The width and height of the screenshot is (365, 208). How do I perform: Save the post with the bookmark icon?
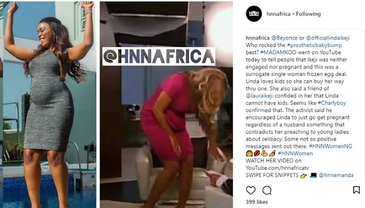click(x=356, y=190)
